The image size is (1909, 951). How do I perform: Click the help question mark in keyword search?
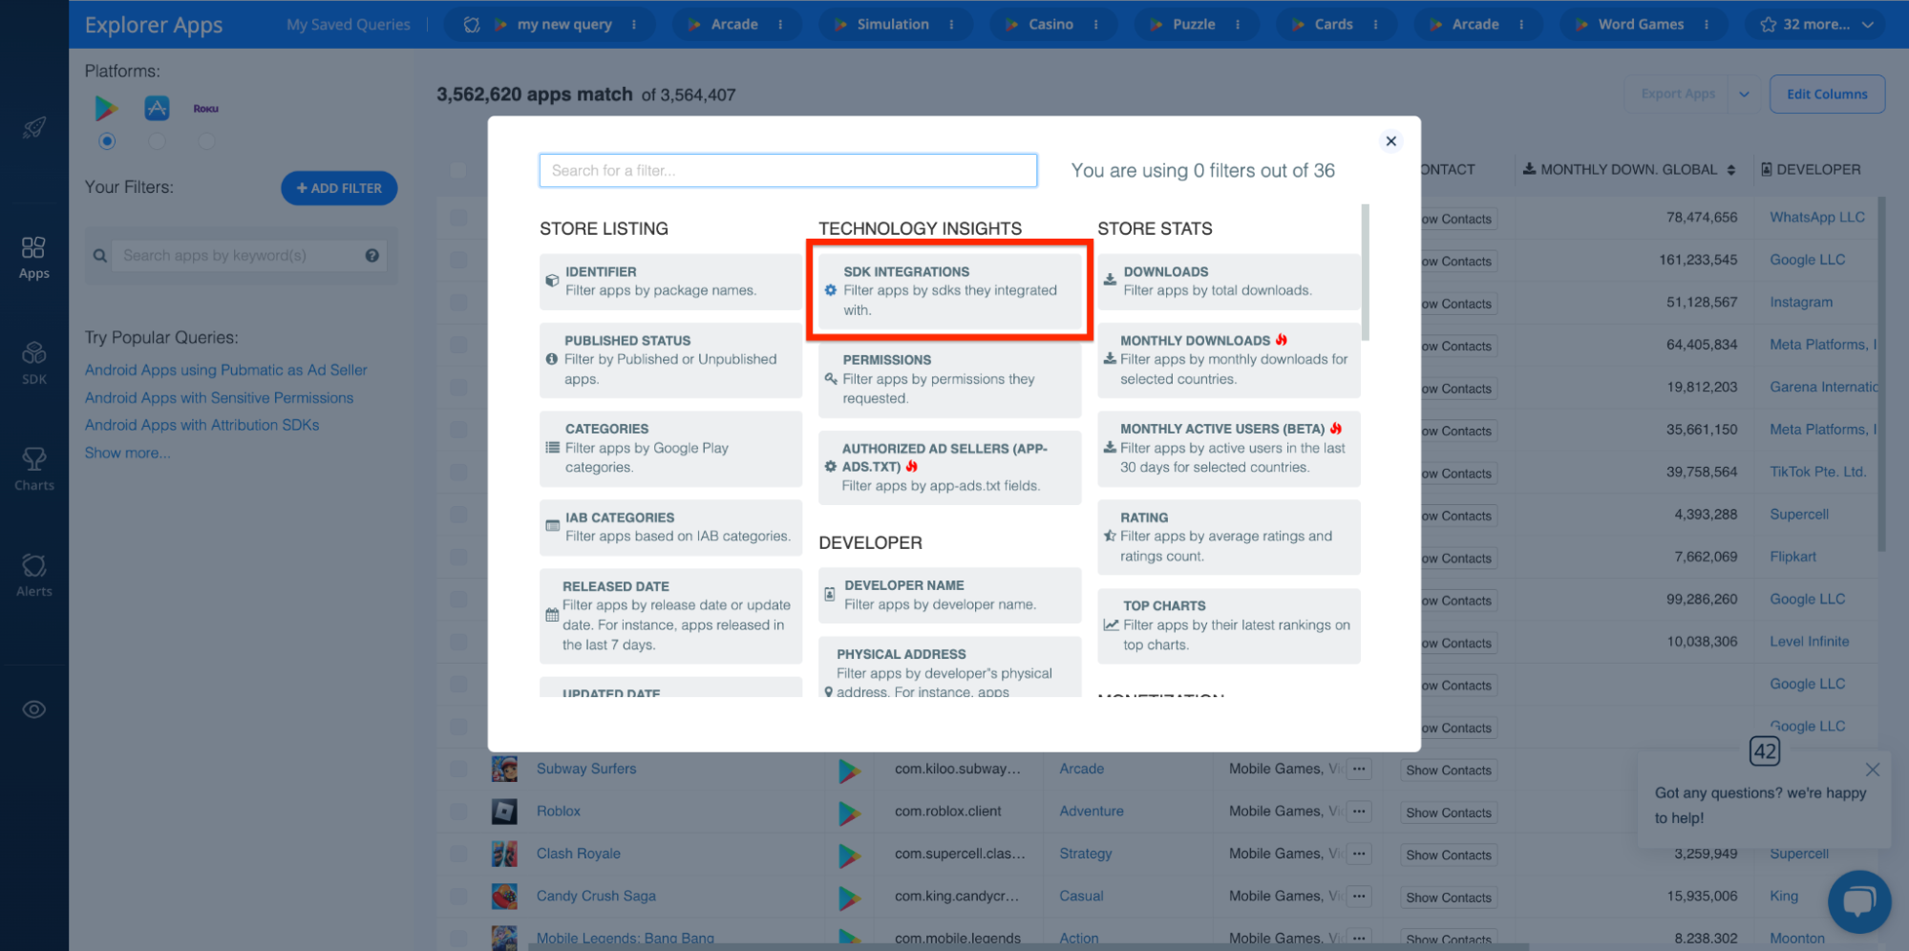tap(372, 256)
